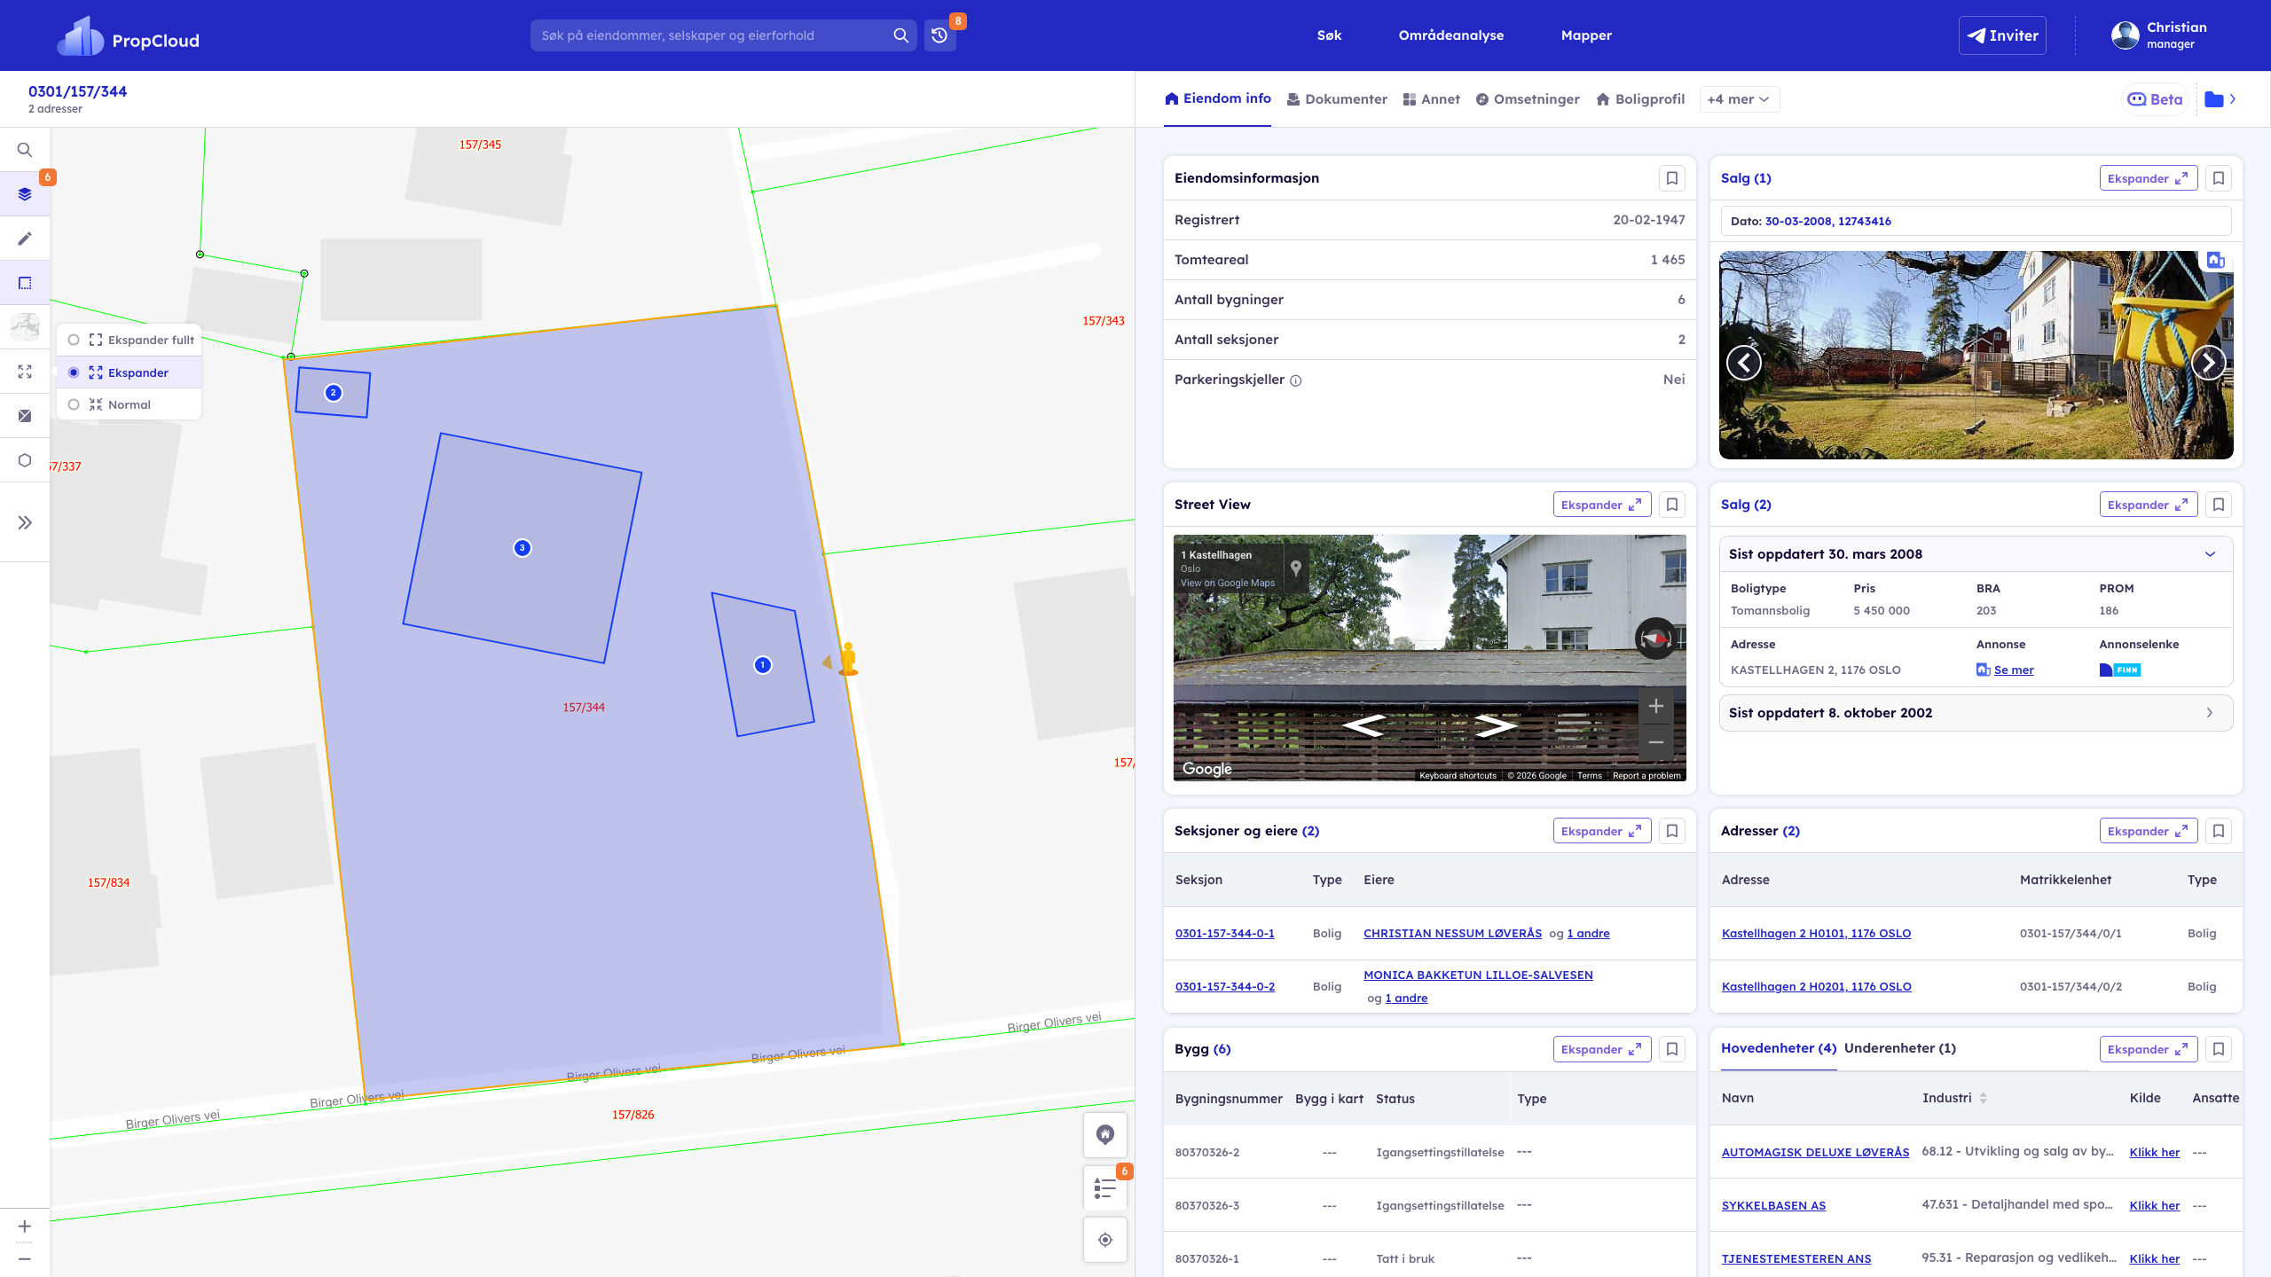Zoom in on Street View
Screen dimensions: 2271x1277
(x=1655, y=707)
